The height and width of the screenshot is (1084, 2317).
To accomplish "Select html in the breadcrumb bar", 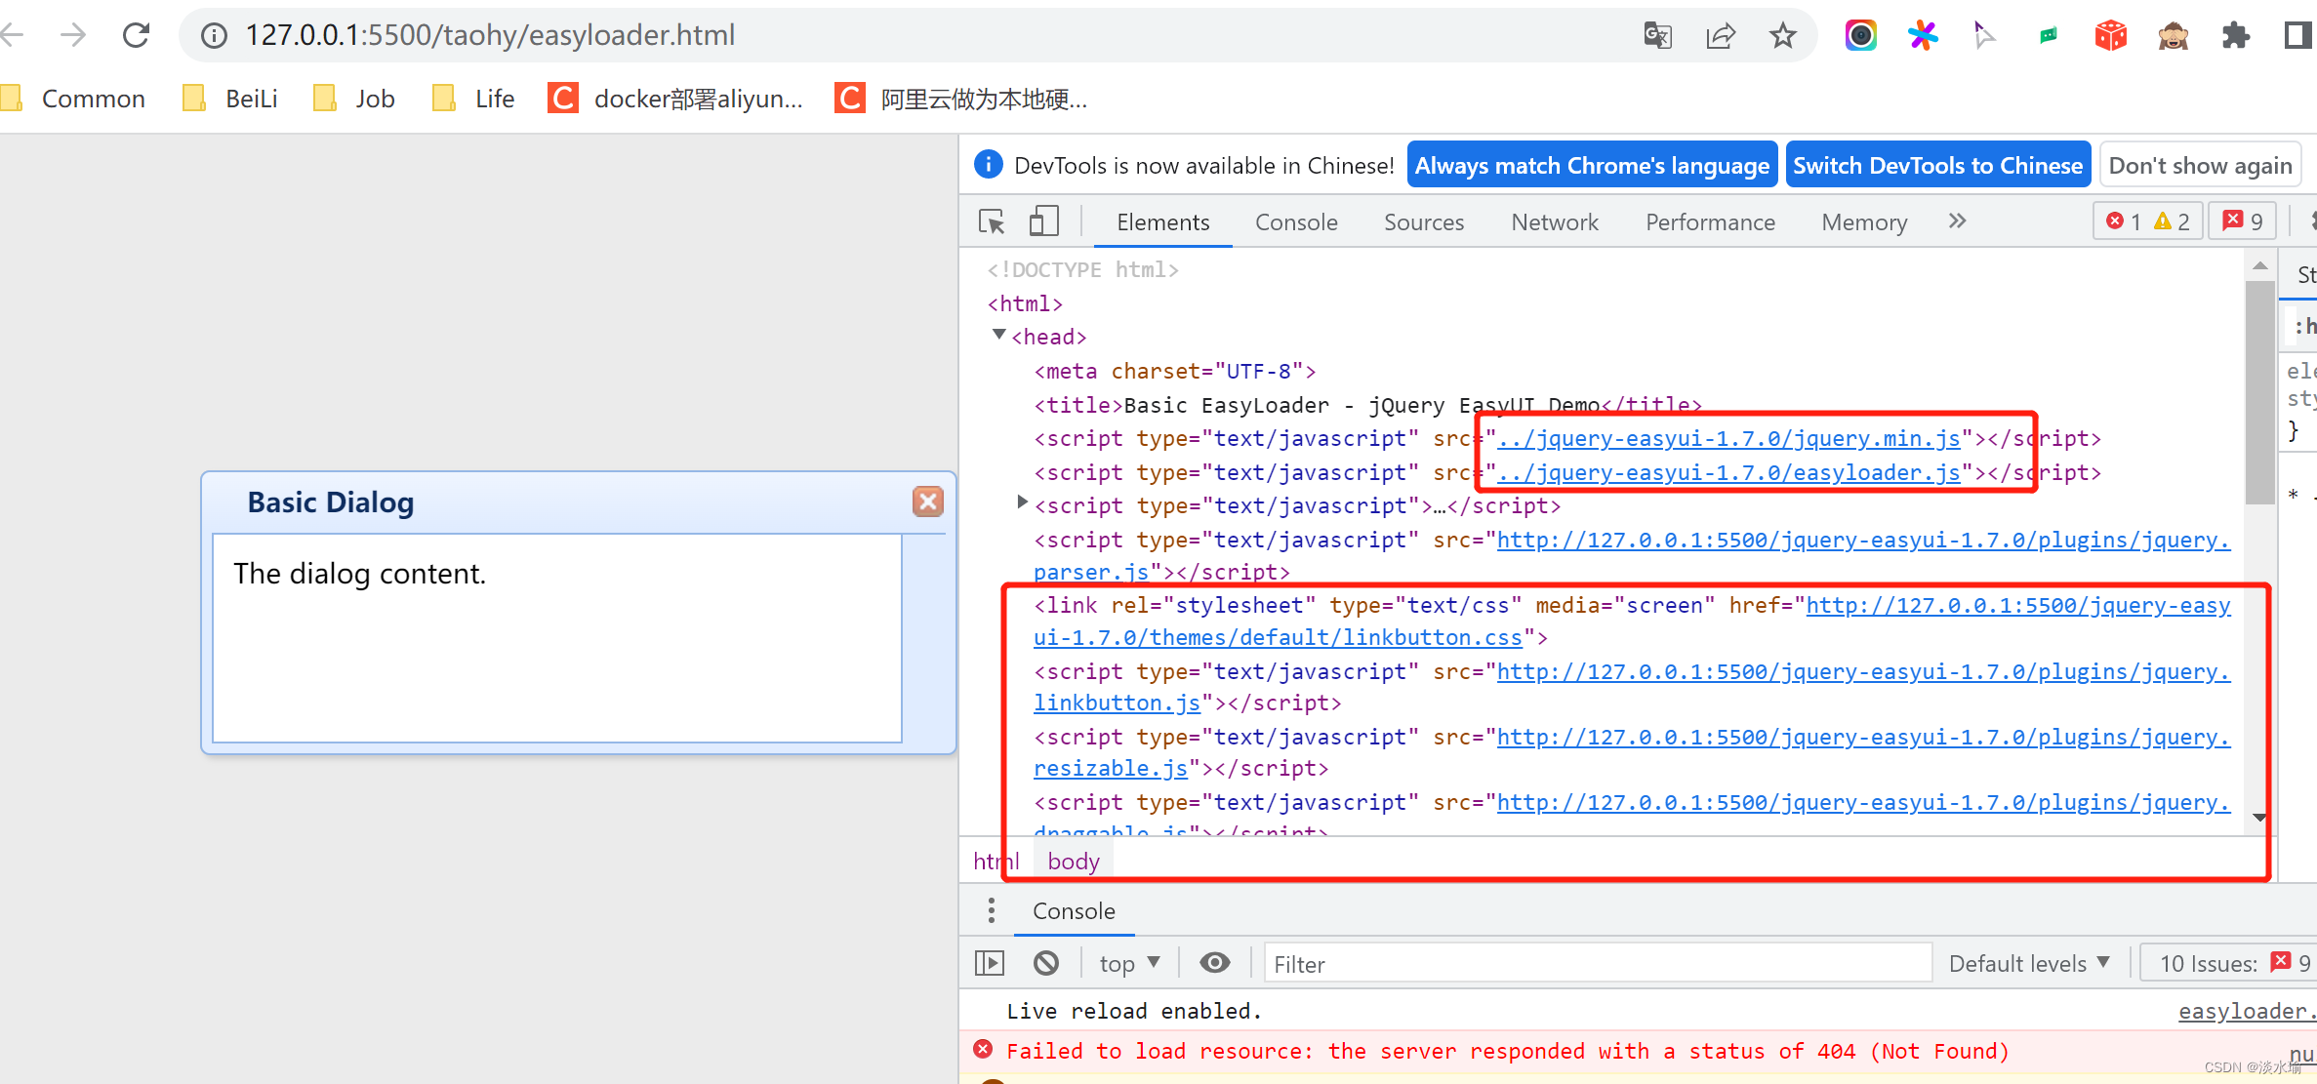I will click(996, 861).
